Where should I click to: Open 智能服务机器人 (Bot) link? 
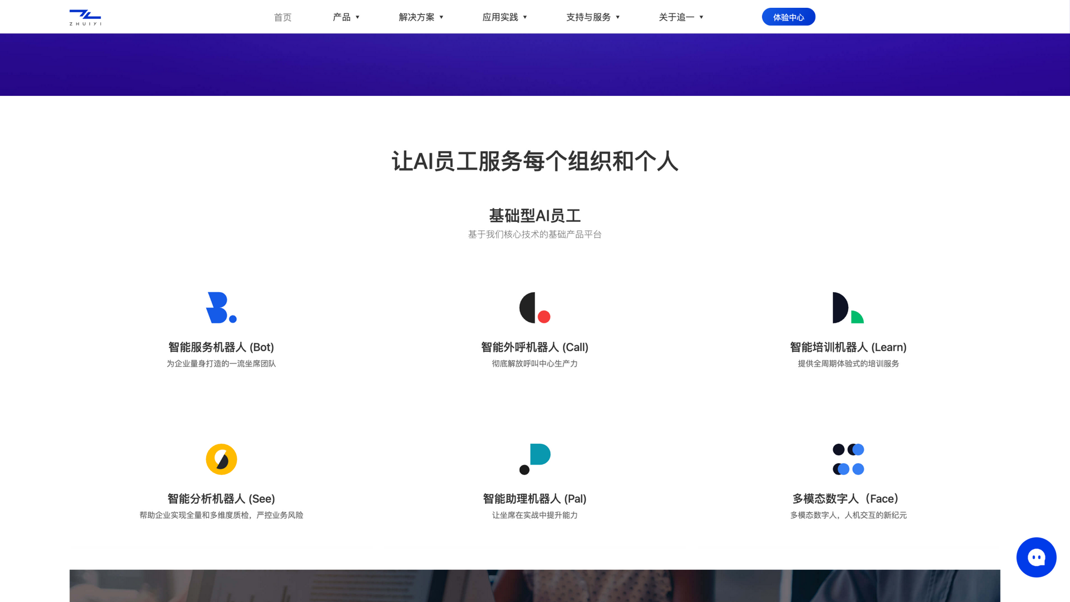(x=221, y=347)
